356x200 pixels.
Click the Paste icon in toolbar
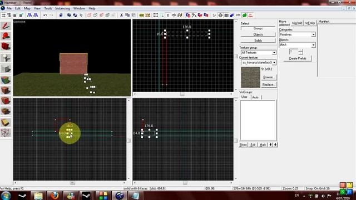tap(133, 15)
